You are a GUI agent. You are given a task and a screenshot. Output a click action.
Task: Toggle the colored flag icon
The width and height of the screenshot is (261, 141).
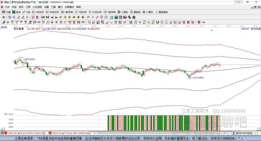point(38,17)
